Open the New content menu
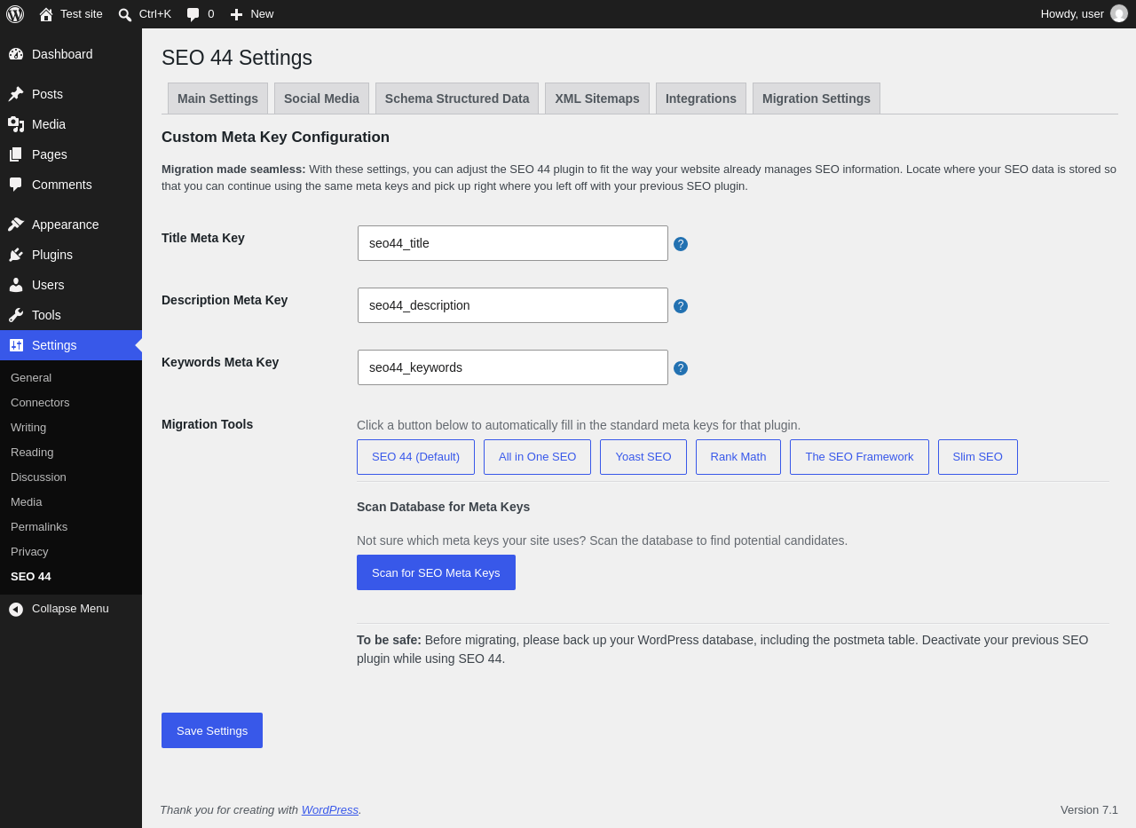 251,14
